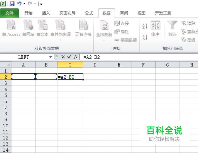Select row 10 header
The width and height of the screenshot is (198, 153).
6,125
